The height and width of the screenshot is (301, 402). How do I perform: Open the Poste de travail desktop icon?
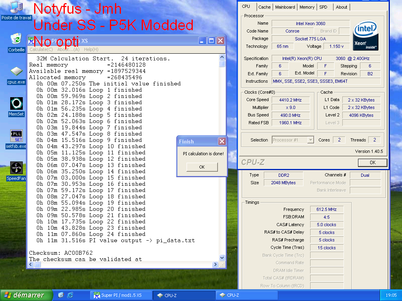point(16,11)
